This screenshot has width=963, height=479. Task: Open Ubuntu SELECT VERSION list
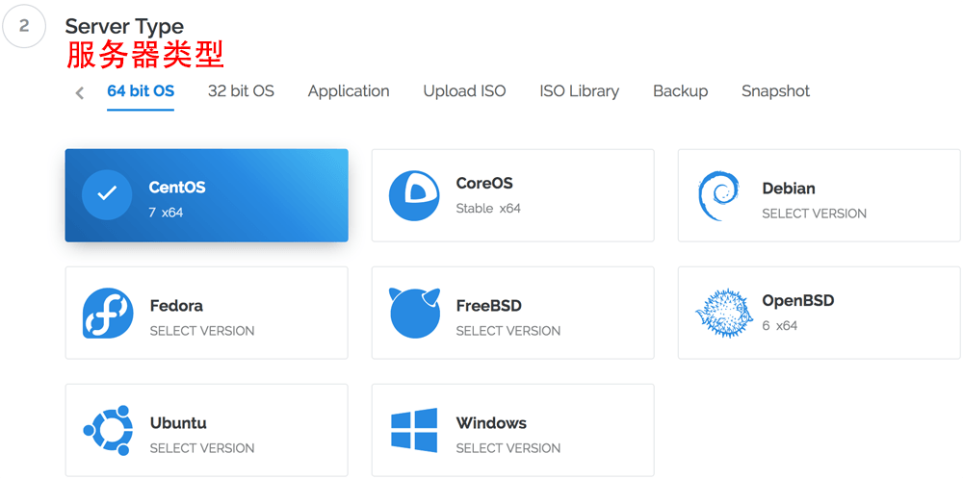tap(202, 448)
